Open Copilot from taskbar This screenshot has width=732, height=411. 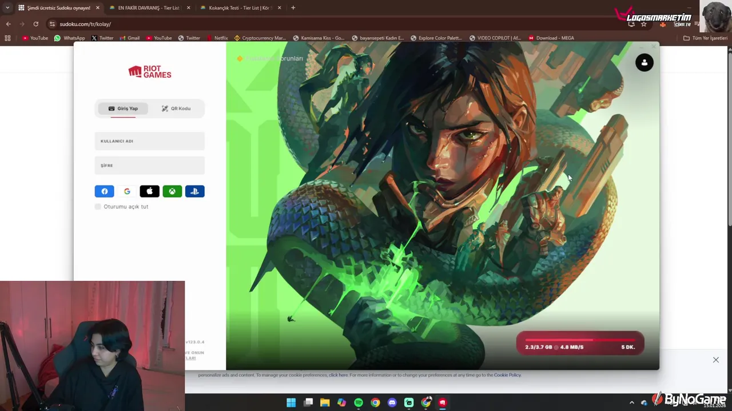[x=341, y=402]
